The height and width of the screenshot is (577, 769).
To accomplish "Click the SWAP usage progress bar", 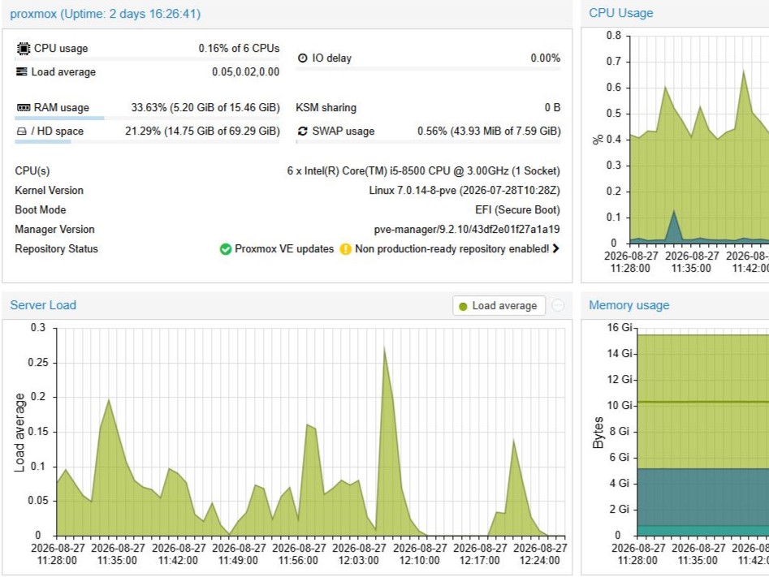I will click(428, 142).
